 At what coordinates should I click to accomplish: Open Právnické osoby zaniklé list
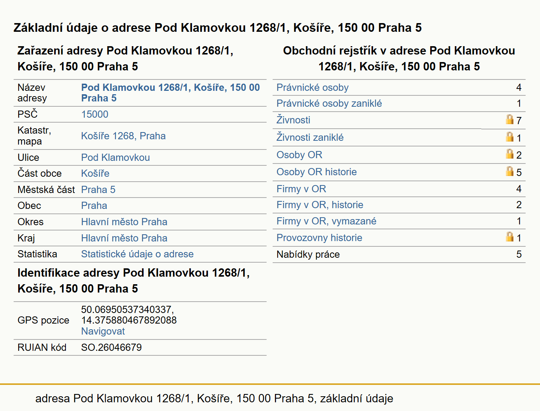329,103
